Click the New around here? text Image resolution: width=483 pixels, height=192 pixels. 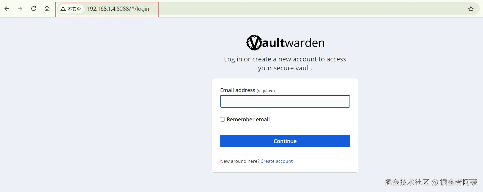[240, 161]
